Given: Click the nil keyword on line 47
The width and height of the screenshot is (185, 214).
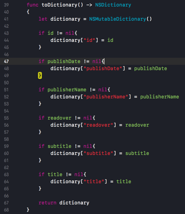Looking at the screenshot, I should point(97,61).
